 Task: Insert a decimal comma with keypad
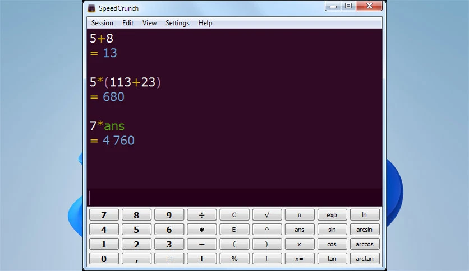tap(136, 259)
